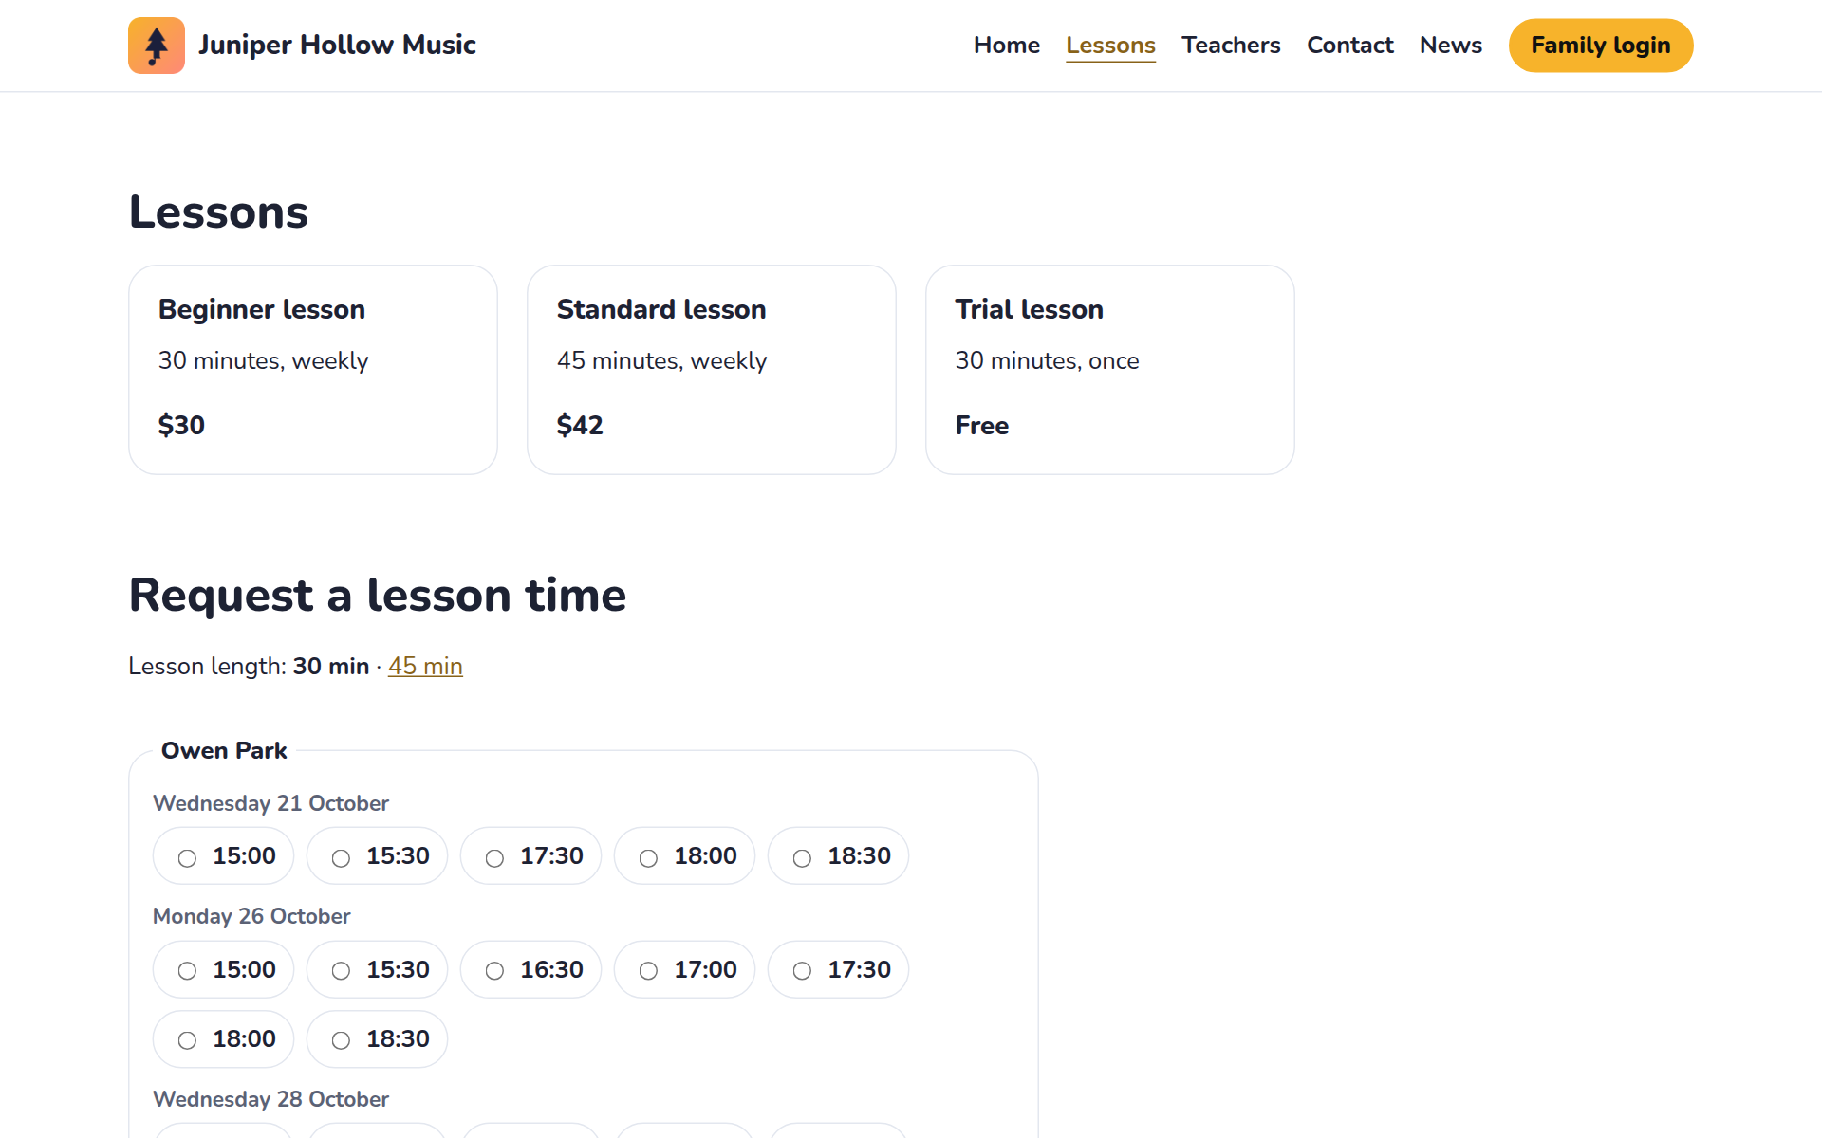Click the Beginner lesson card title
The image size is (1822, 1138).
[x=262, y=309]
